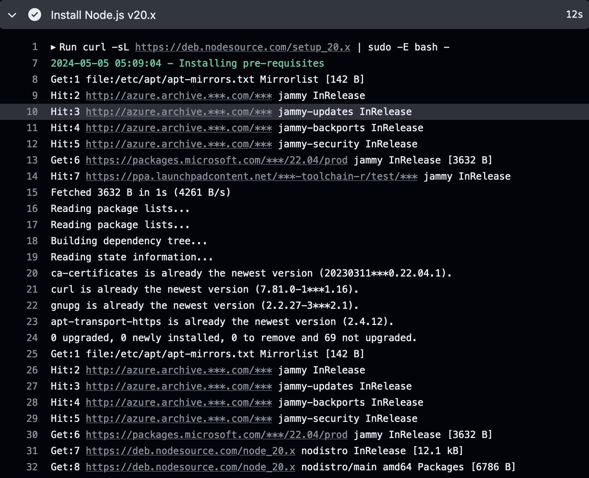Open the jammy-updates archive link on line 10

(179, 112)
